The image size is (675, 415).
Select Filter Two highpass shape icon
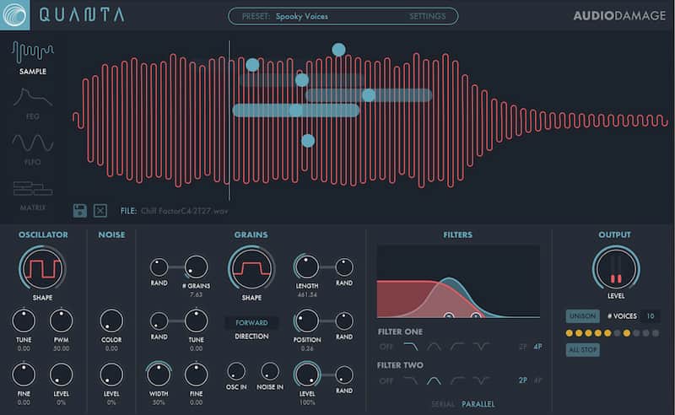pos(457,380)
